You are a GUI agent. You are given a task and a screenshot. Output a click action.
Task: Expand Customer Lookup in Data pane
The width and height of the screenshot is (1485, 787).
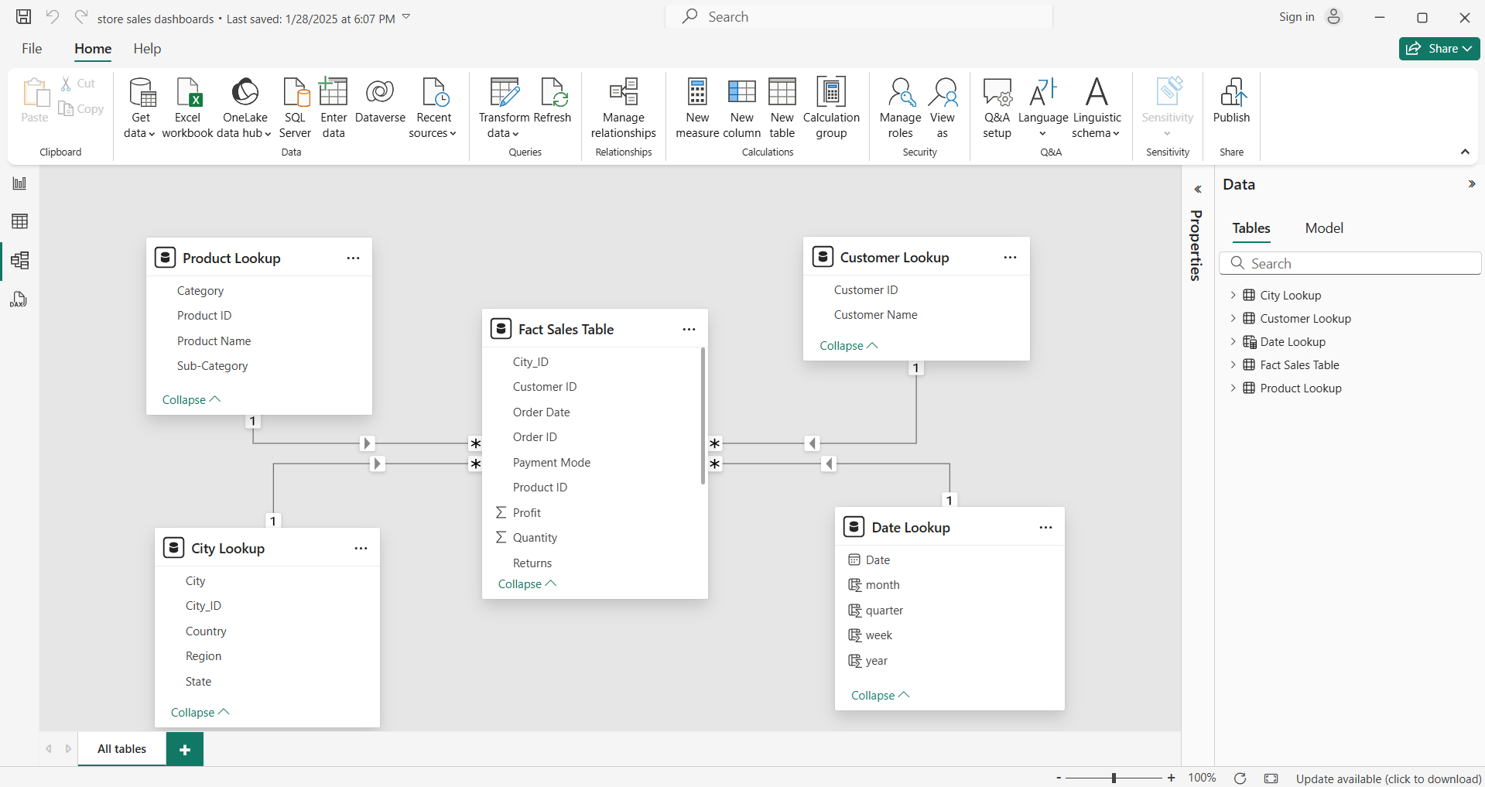(x=1234, y=318)
